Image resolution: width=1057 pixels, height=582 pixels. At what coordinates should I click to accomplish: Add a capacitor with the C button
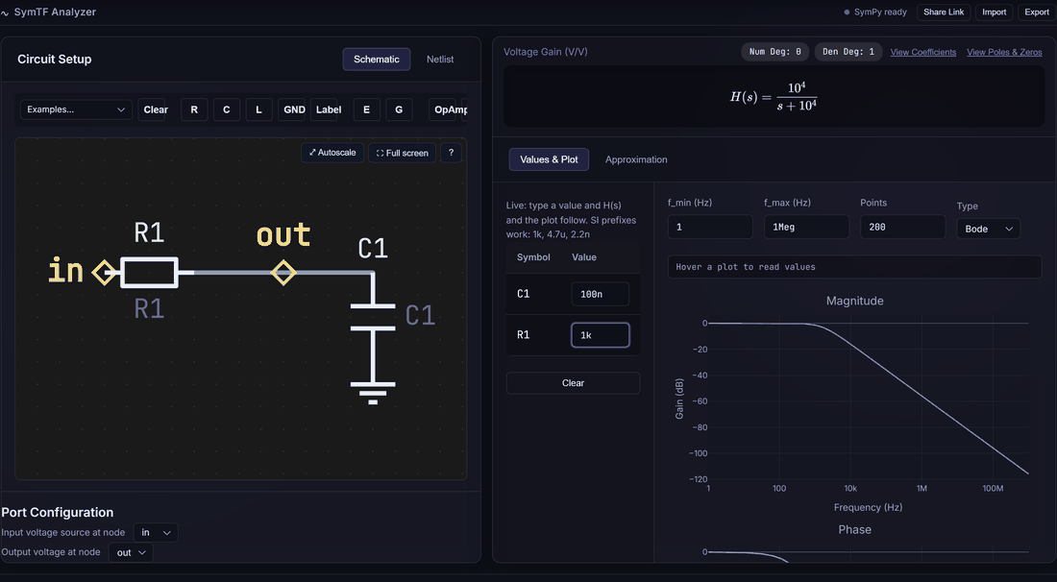coord(227,109)
